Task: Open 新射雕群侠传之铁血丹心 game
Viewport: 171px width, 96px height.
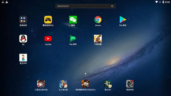Action: point(85,84)
